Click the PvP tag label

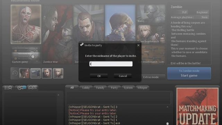(184, 12)
